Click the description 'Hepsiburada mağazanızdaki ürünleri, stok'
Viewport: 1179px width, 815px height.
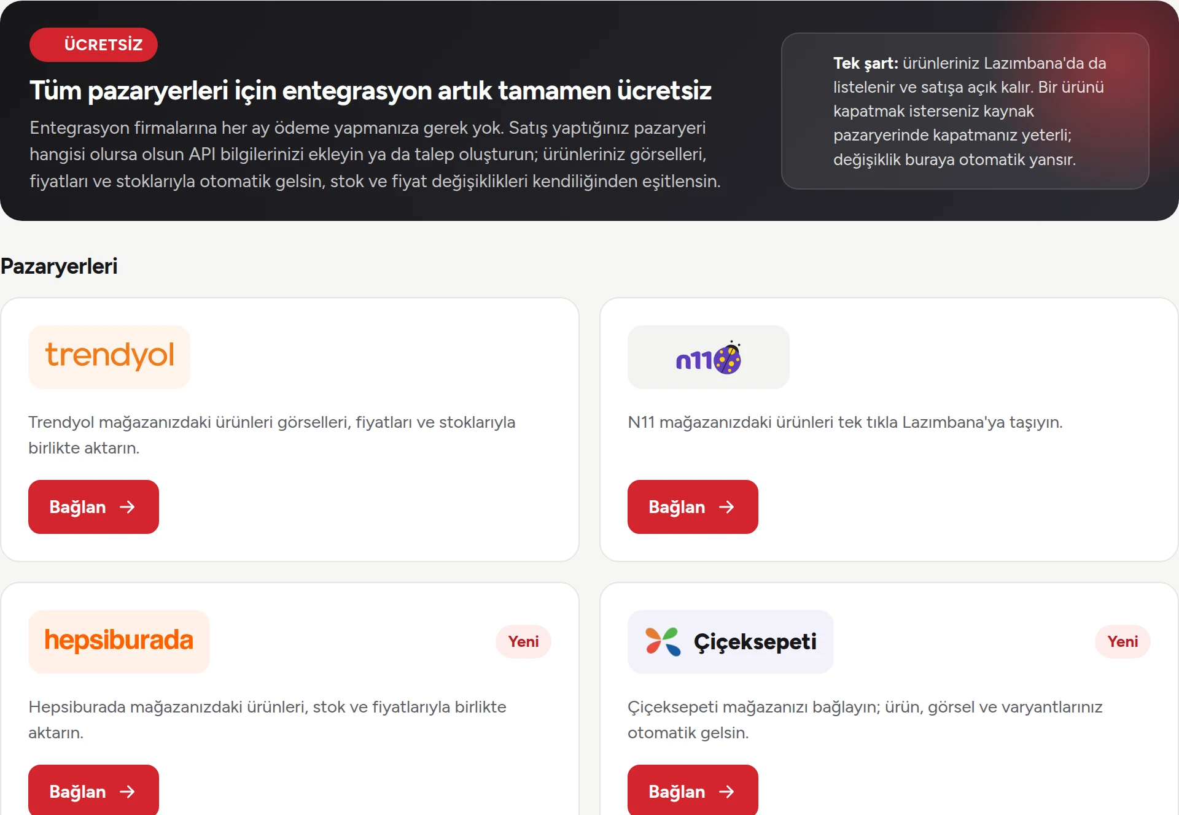click(267, 719)
